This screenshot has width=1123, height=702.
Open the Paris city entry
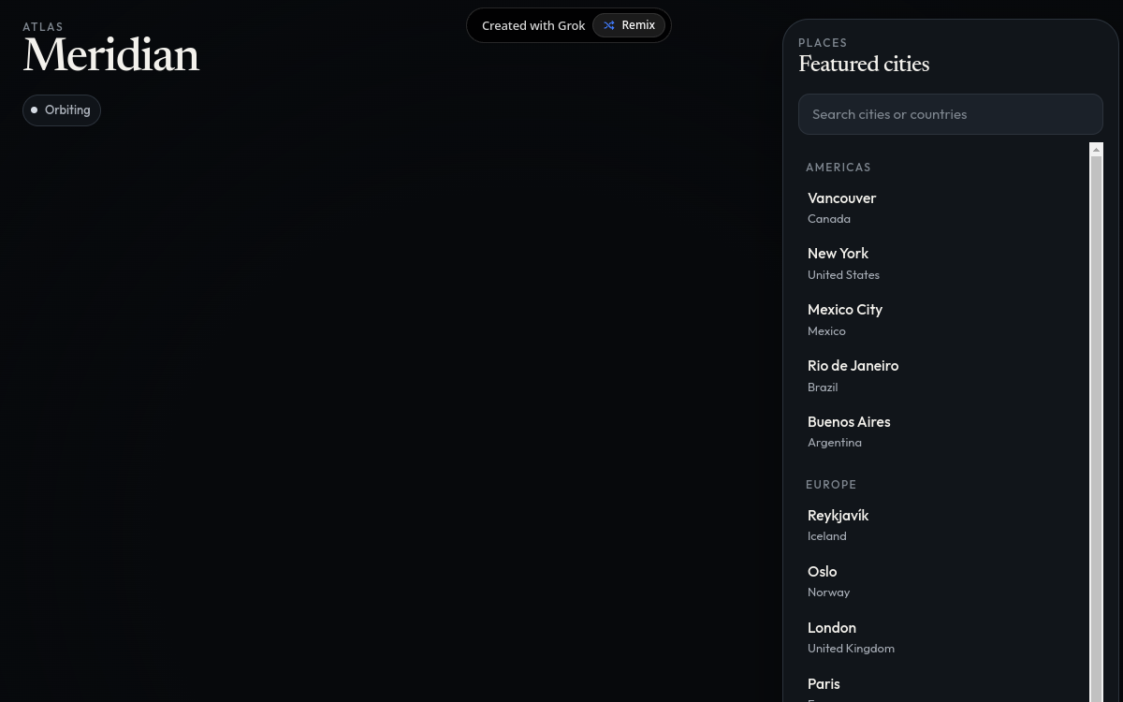[x=943, y=686]
